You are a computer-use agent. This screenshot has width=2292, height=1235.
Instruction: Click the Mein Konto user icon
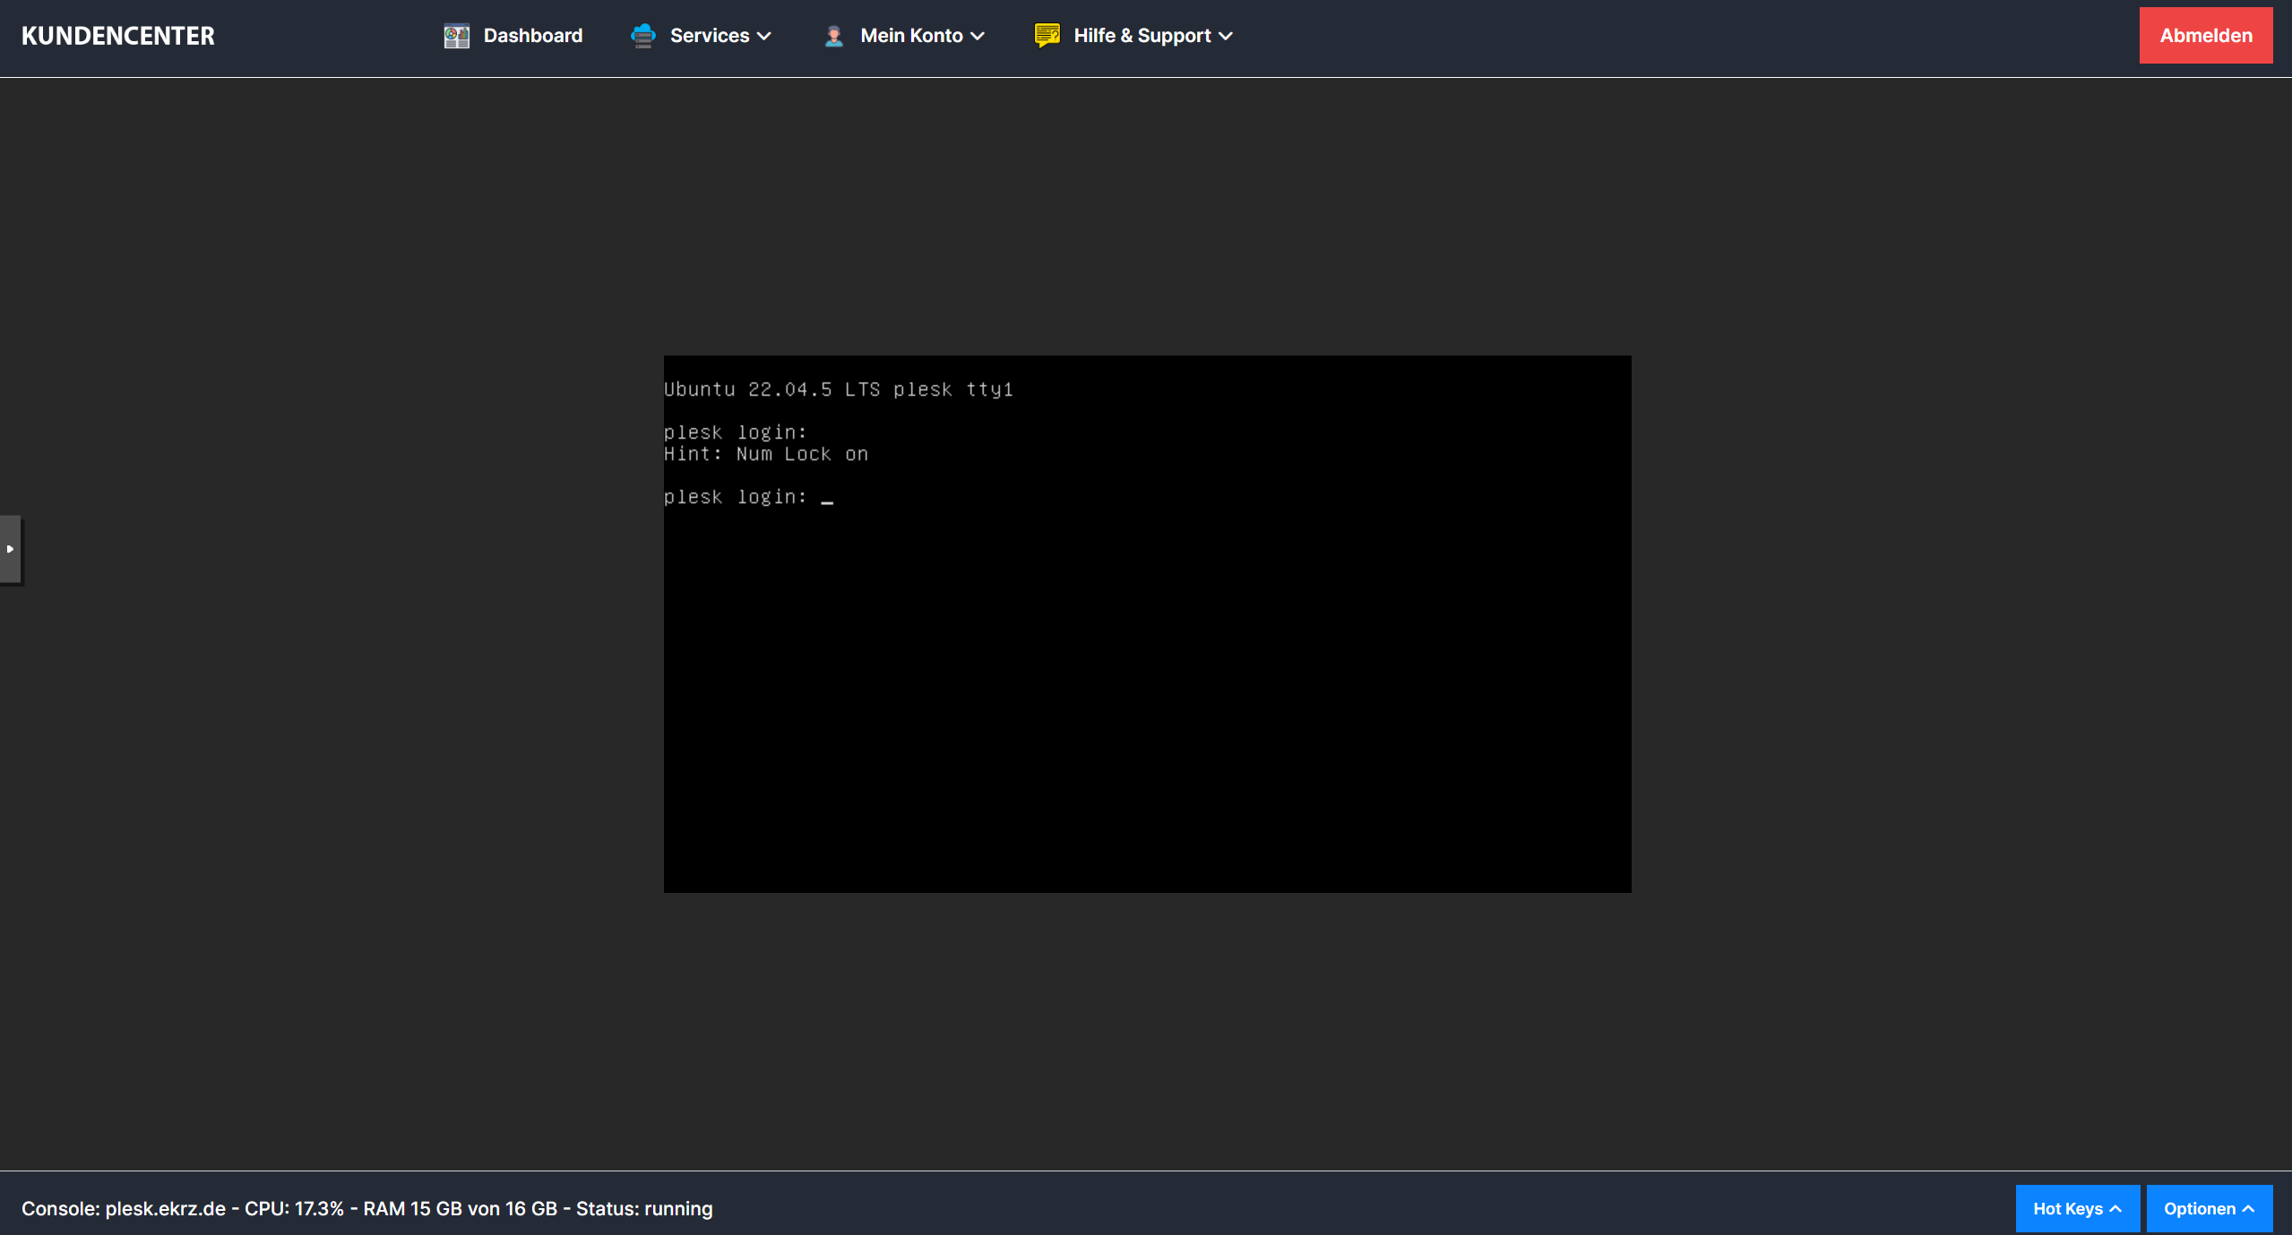click(x=833, y=36)
